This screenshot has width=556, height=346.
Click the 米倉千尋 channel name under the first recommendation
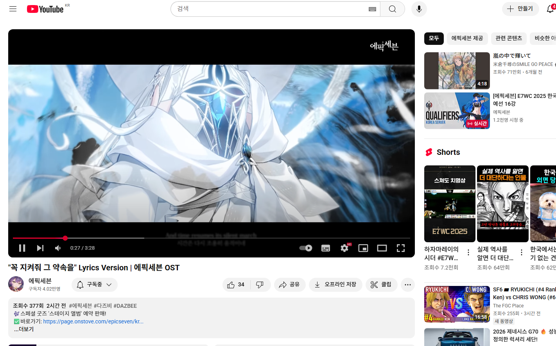pyautogui.click(x=523, y=64)
